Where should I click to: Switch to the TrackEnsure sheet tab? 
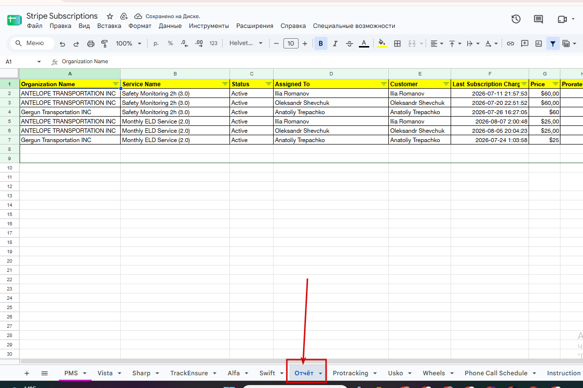pyautogui.click(x=189, y=373)
